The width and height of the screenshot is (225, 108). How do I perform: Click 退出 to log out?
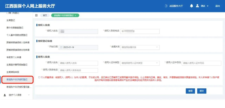coord(217,6)
